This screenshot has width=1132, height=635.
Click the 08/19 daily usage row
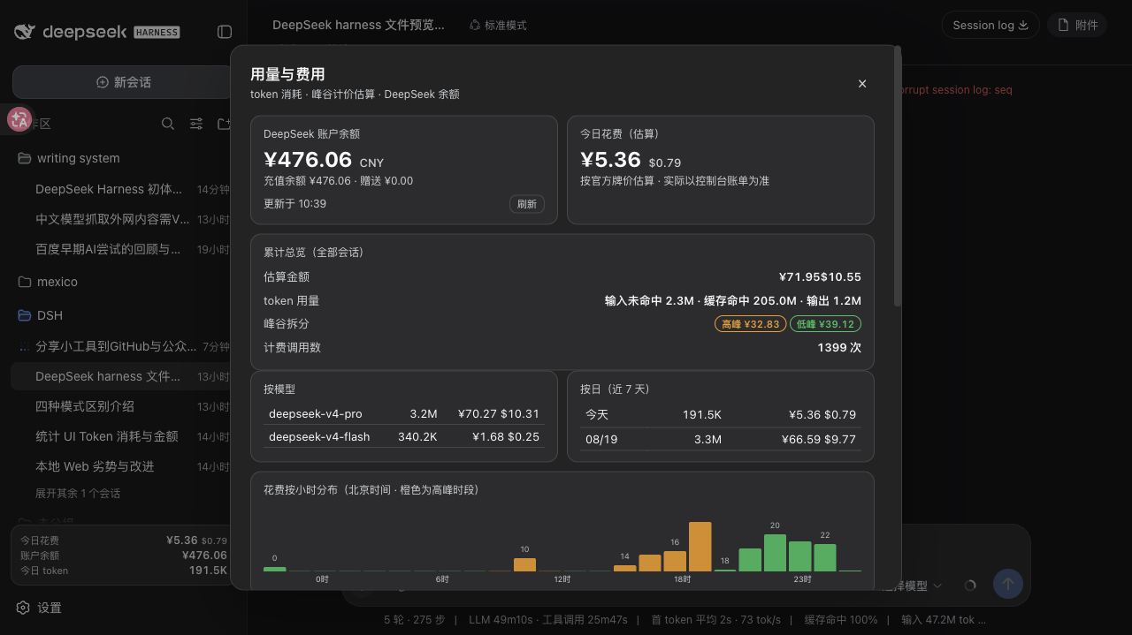coord(721,439)
